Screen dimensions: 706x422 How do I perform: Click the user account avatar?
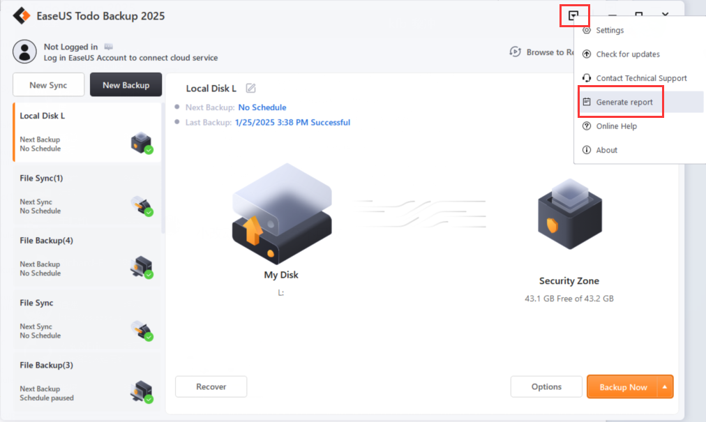point(24,52)
